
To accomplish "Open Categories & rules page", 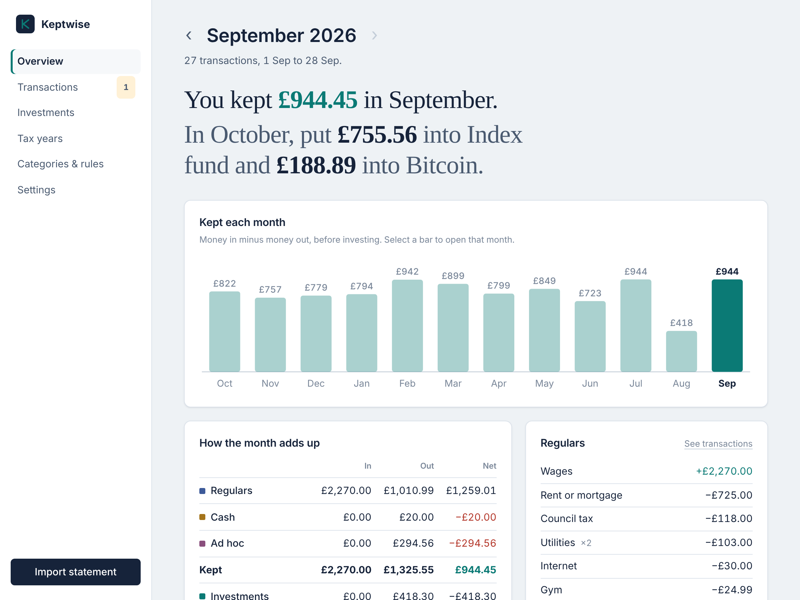I will 76,164.
